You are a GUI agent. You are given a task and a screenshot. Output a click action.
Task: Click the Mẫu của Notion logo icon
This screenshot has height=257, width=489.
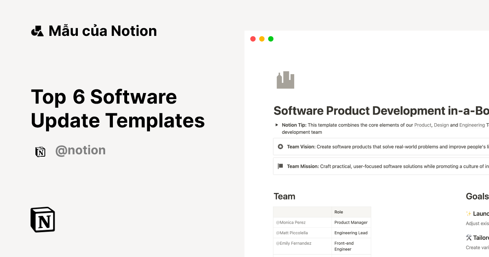tap(37, 30)
